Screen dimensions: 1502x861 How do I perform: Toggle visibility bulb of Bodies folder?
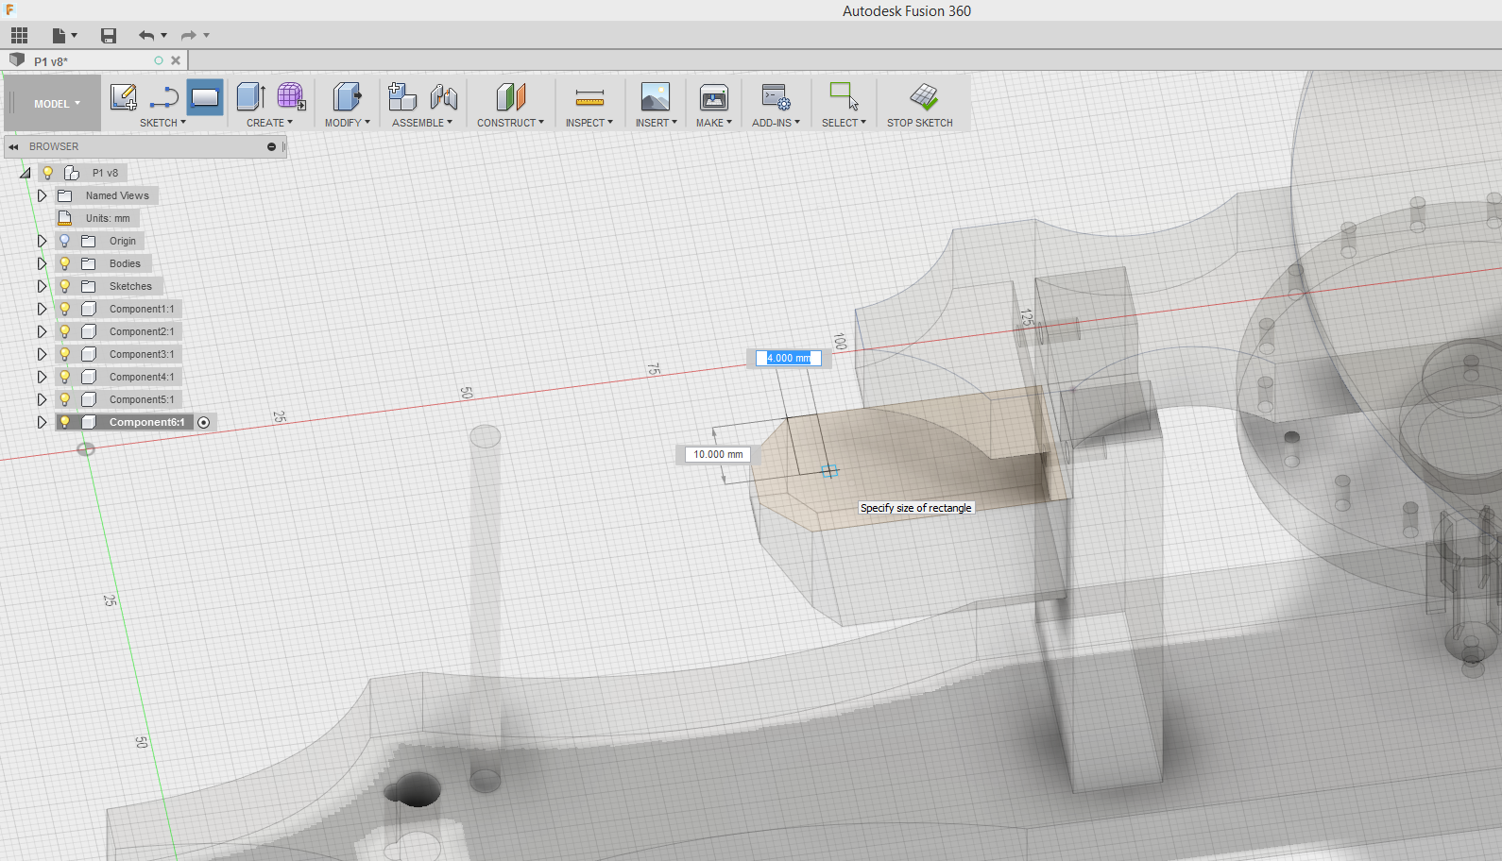click(x=64, y=263)
